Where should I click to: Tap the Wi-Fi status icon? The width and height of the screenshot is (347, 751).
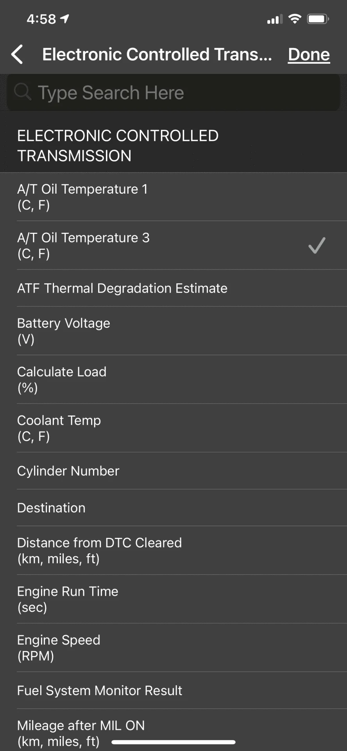pyautogui.click(x=295, y=19)
